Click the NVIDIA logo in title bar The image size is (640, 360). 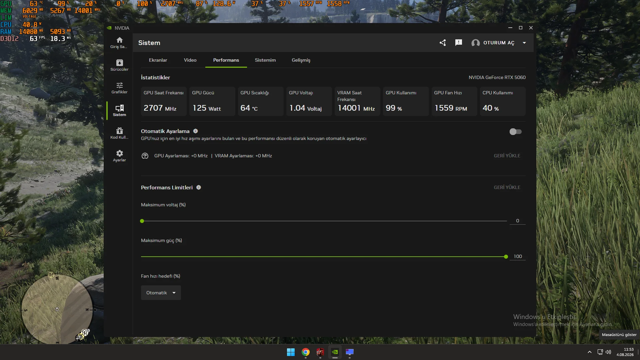(x=109, y=28)
